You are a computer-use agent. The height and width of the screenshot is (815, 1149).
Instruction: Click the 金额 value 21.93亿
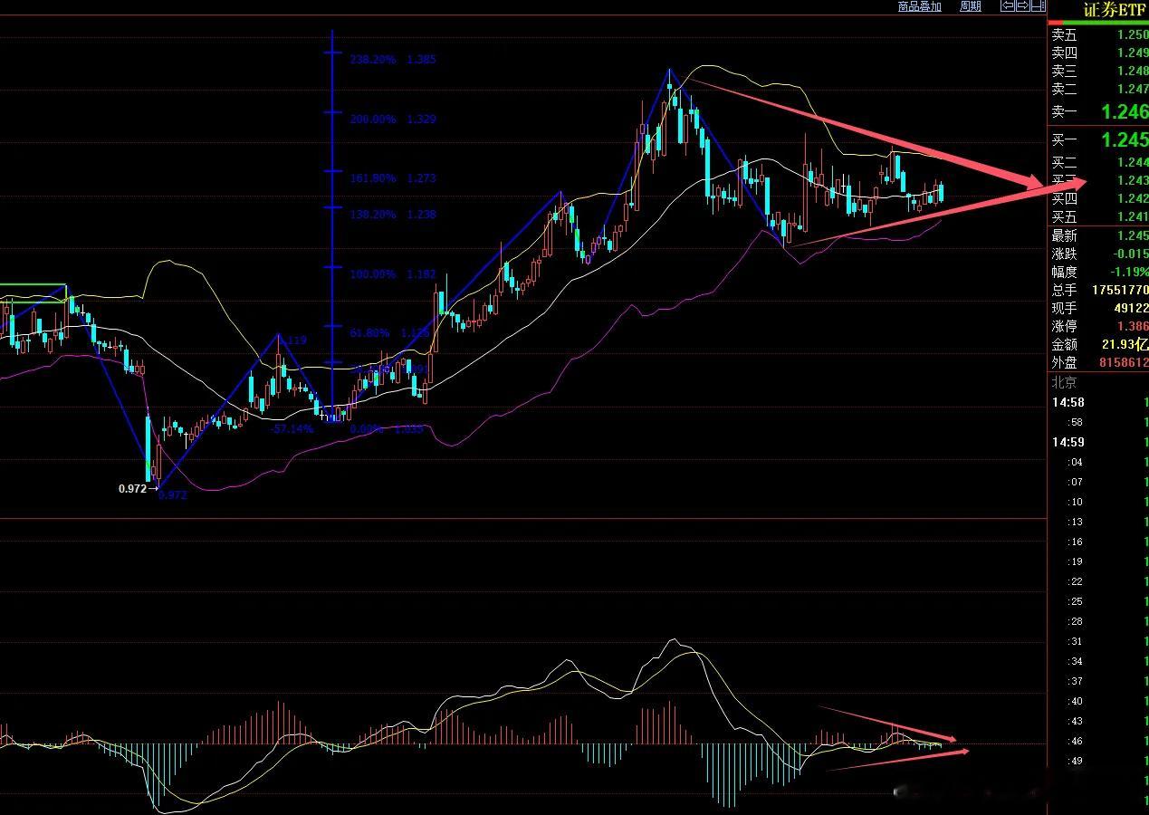pyautogui.click(x=1125, y=344)
